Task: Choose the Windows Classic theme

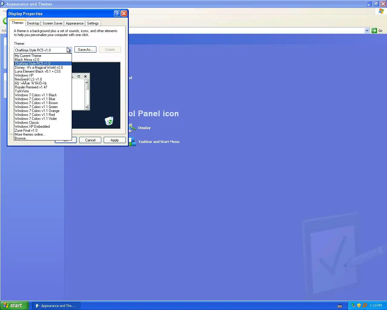Action: [x=43, y=123]
